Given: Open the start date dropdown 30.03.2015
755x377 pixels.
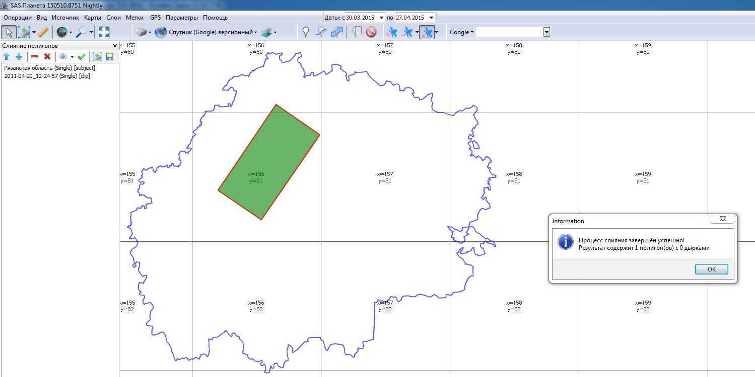Looking at the screenshot, I should pos(381,18).
